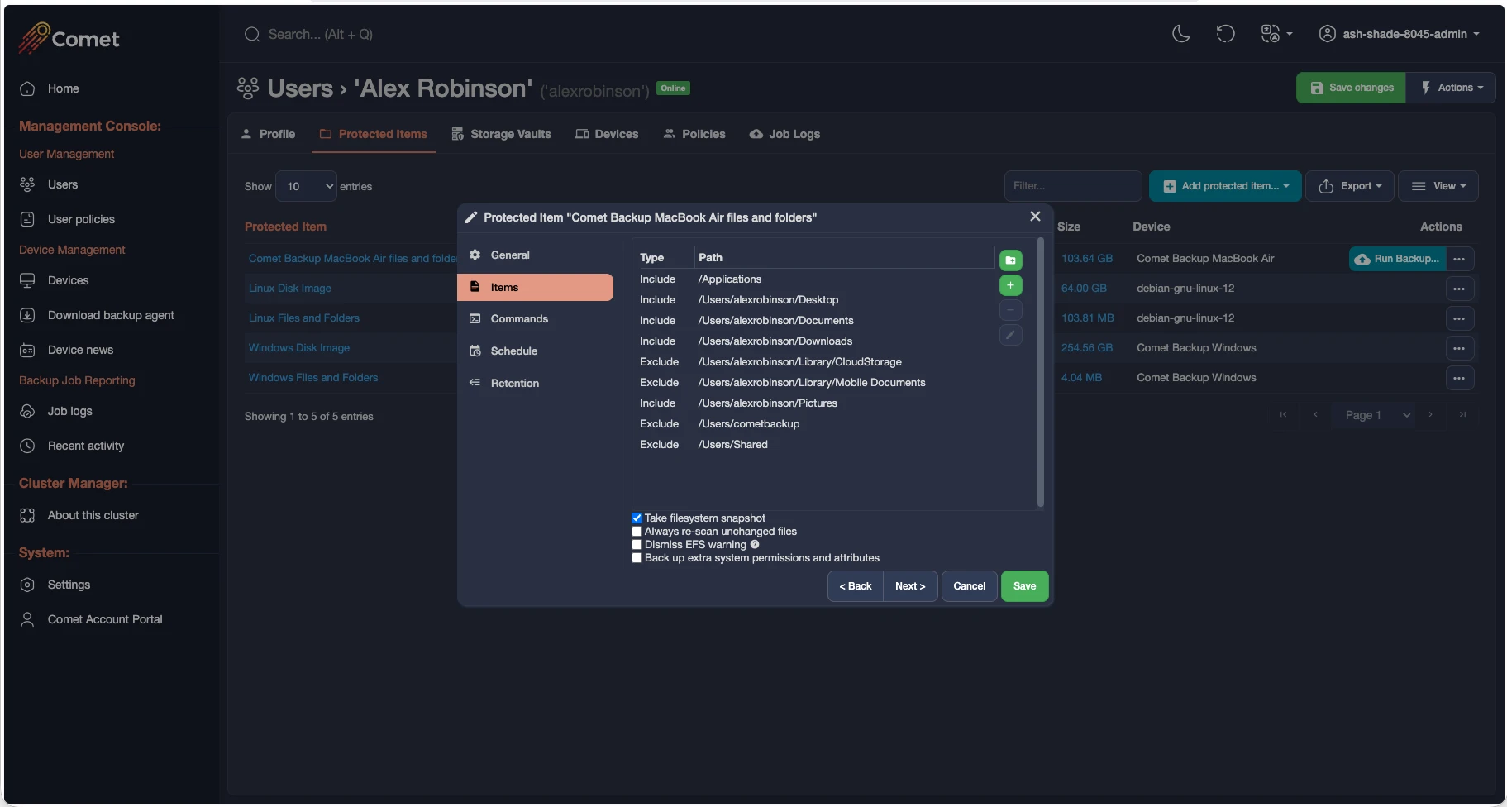The image size is (1507, 807).
Task: Open Devices in the sidebar
Action: pos(54,280)
